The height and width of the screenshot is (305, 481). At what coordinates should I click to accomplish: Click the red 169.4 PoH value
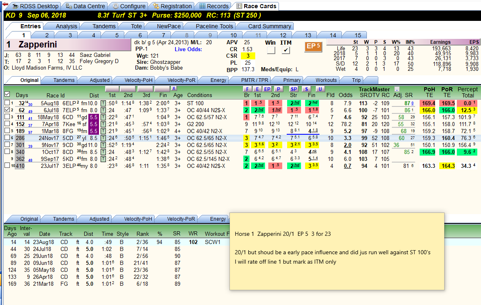(x=428, y=103)
